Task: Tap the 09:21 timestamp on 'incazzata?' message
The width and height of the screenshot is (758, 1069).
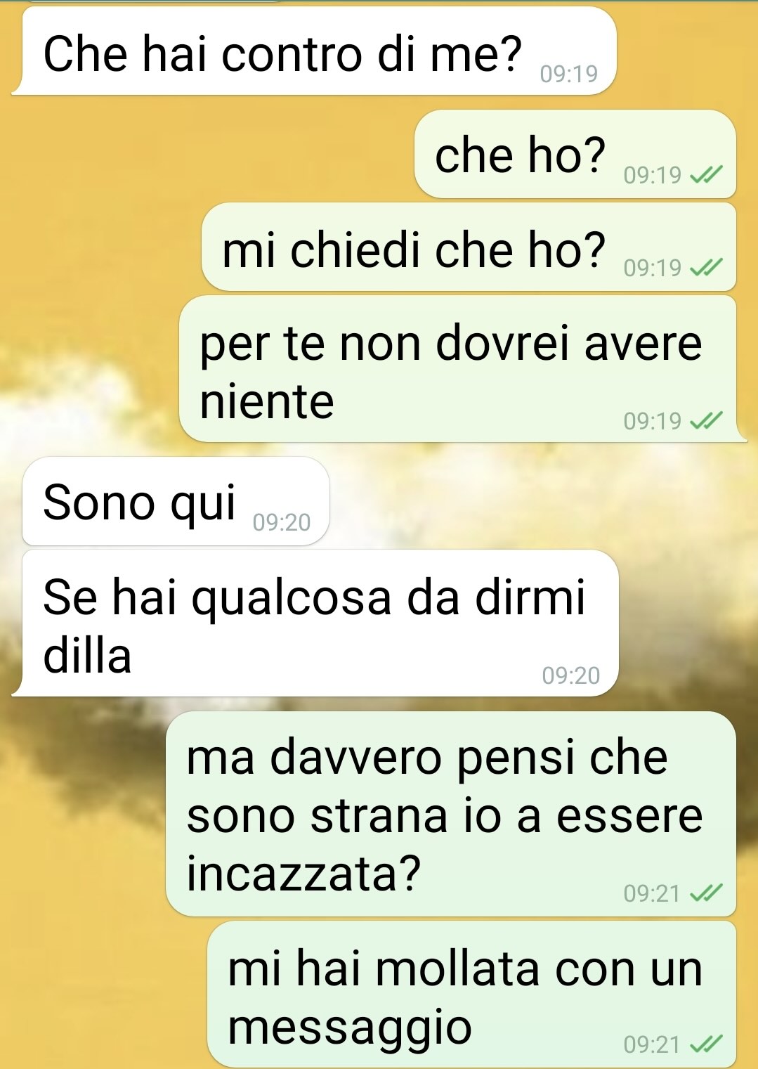Action: 653,893
